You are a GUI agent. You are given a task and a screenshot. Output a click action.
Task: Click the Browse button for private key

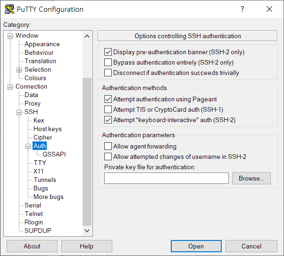click(x=251, y=178)
